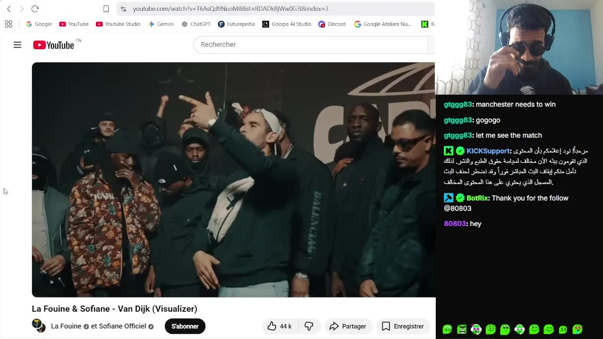Focus the Rechercher search field
603x339 pixels.
click(311, 45)
